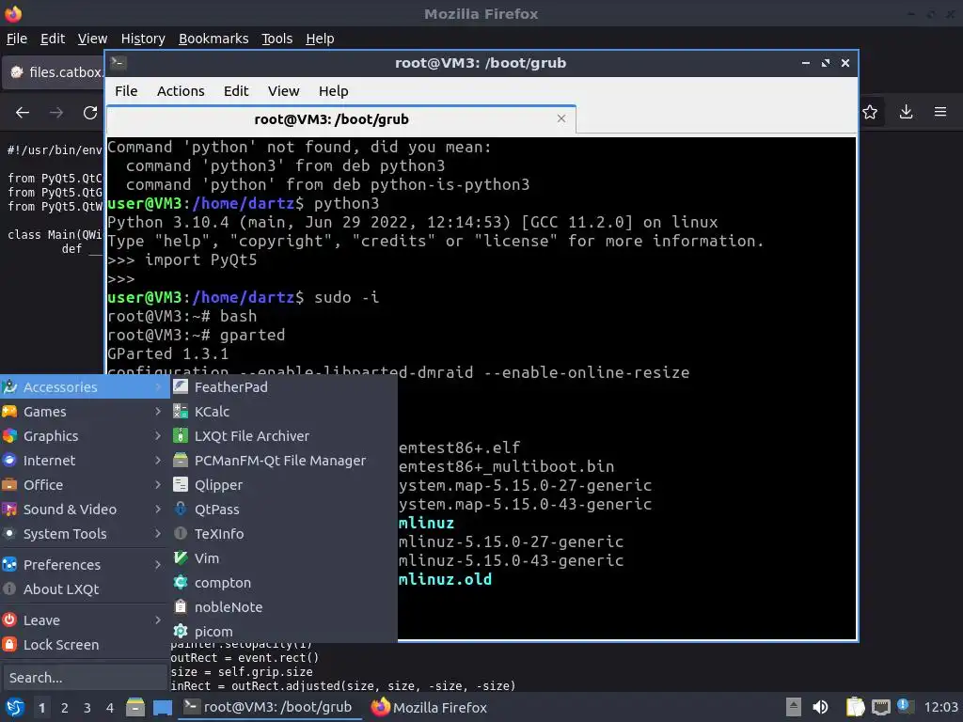
Task: Open terminal File menu
Action: point(126,91)
